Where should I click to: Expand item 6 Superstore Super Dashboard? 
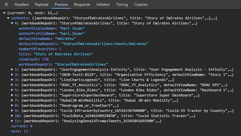[12, 95]
